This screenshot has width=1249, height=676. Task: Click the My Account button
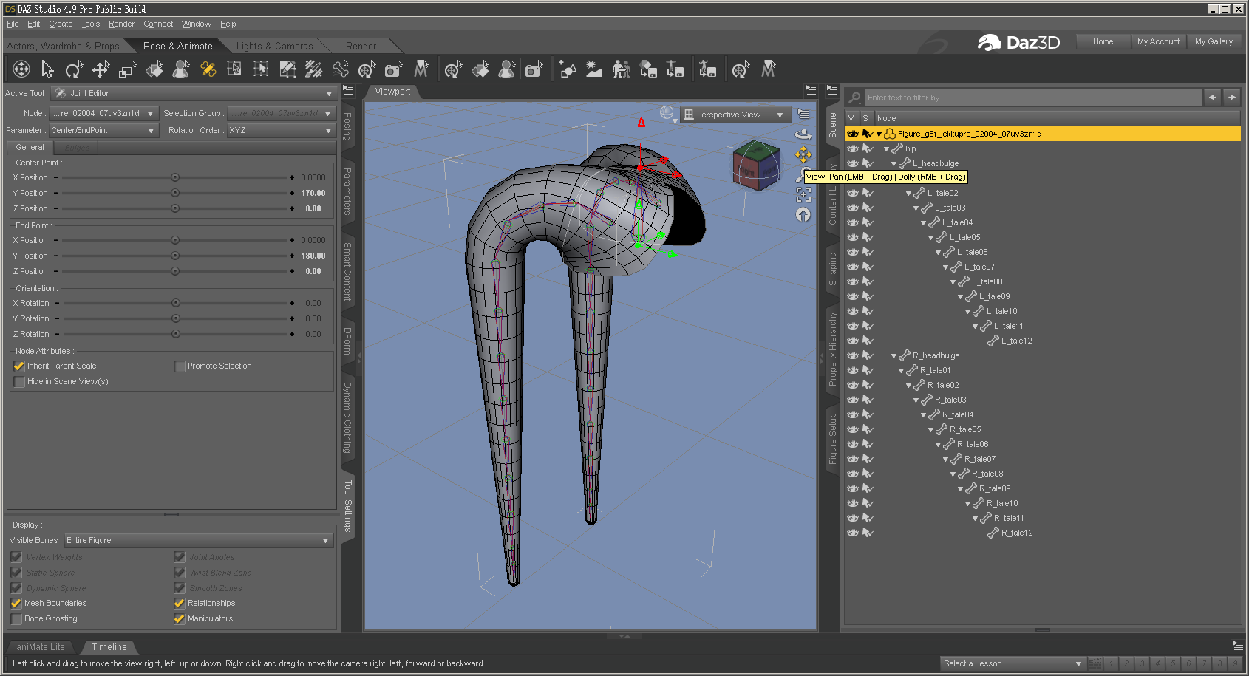pos(1158,41)
